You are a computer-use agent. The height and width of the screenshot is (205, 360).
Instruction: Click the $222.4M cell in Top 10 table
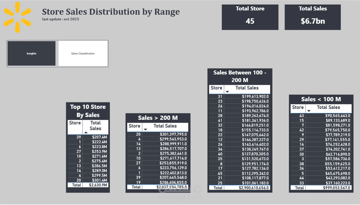[99, 142]
